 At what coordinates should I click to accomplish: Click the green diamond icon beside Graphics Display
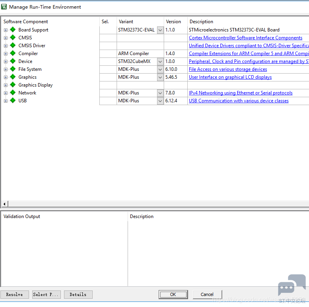tap(13, 85)
